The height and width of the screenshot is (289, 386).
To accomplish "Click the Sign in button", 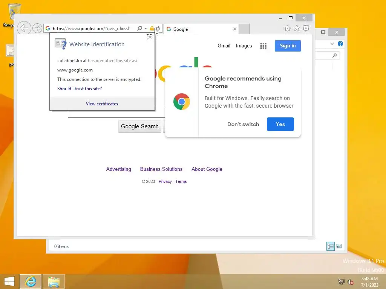I will pos(288,46).
